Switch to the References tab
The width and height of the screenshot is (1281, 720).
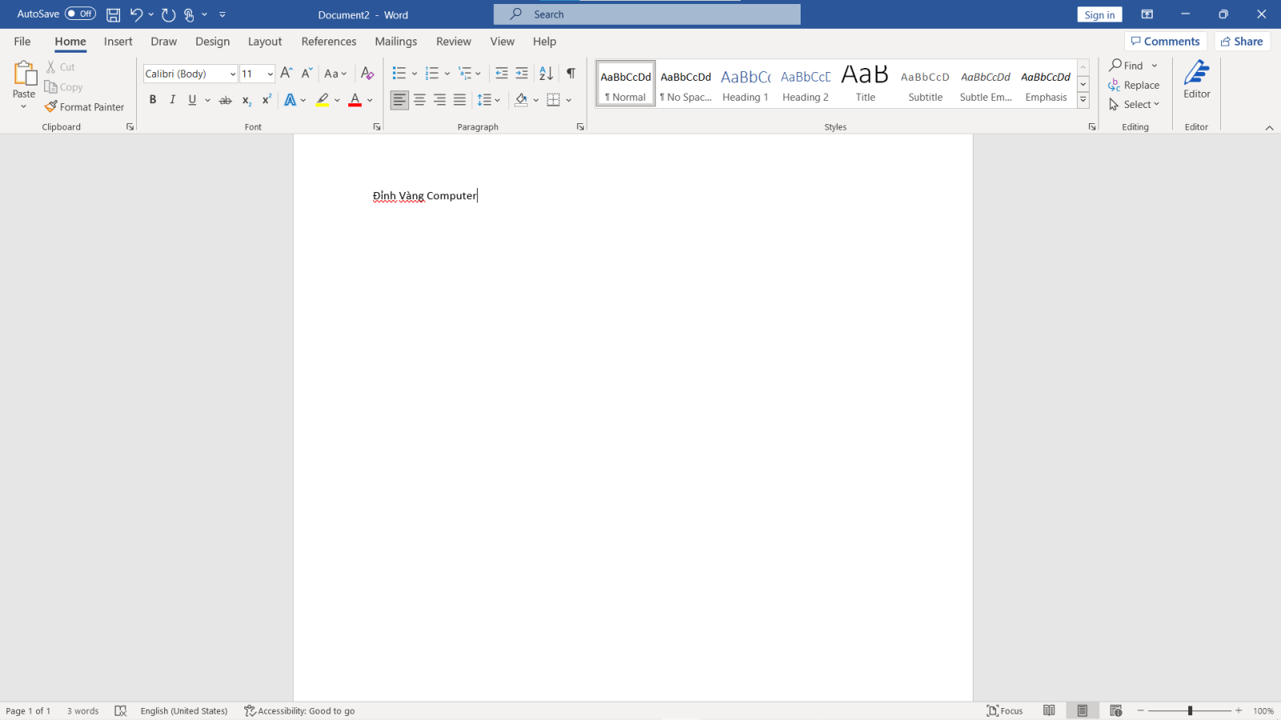click(328, 42)
